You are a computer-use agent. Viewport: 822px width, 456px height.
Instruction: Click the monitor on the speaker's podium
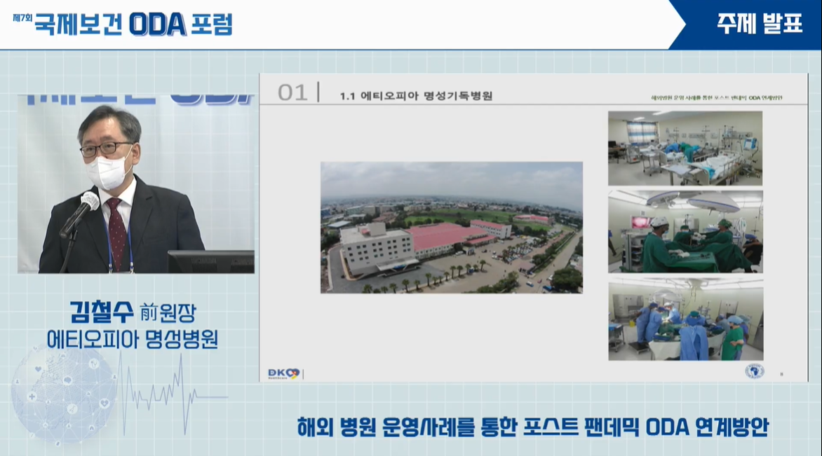210,261
